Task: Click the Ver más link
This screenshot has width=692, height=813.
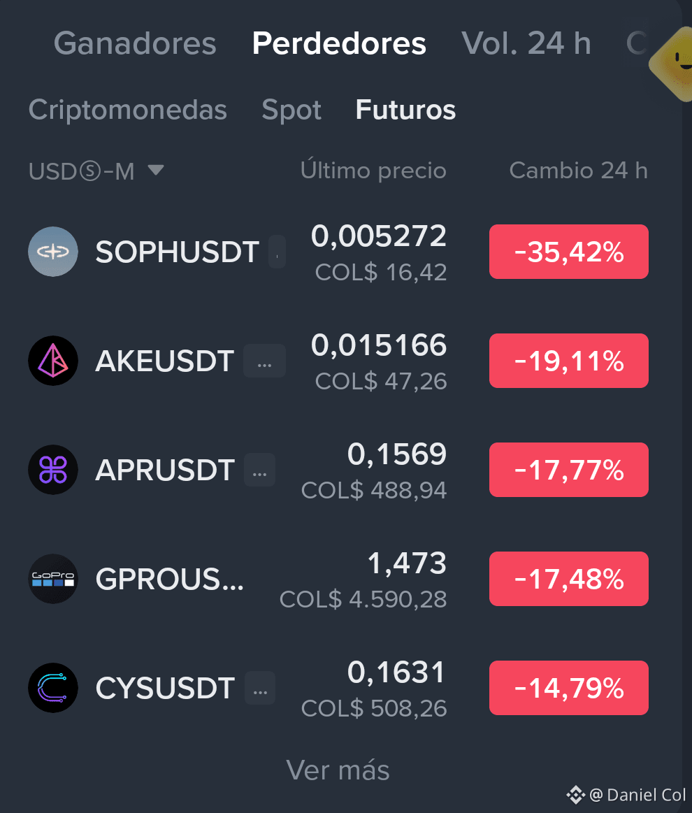Action: pos(338,770)
